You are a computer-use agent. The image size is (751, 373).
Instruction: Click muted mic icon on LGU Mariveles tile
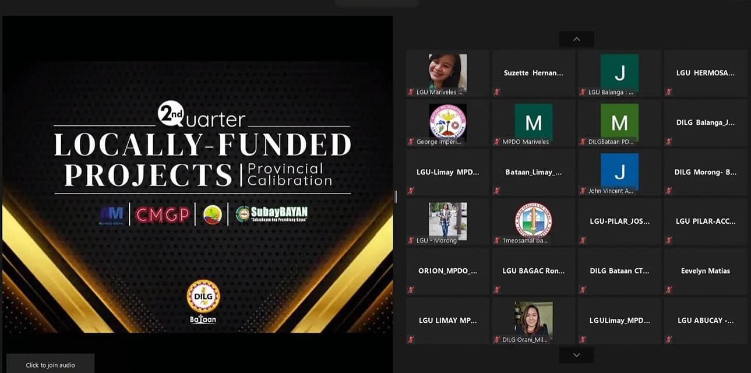(x=411, y=92)
